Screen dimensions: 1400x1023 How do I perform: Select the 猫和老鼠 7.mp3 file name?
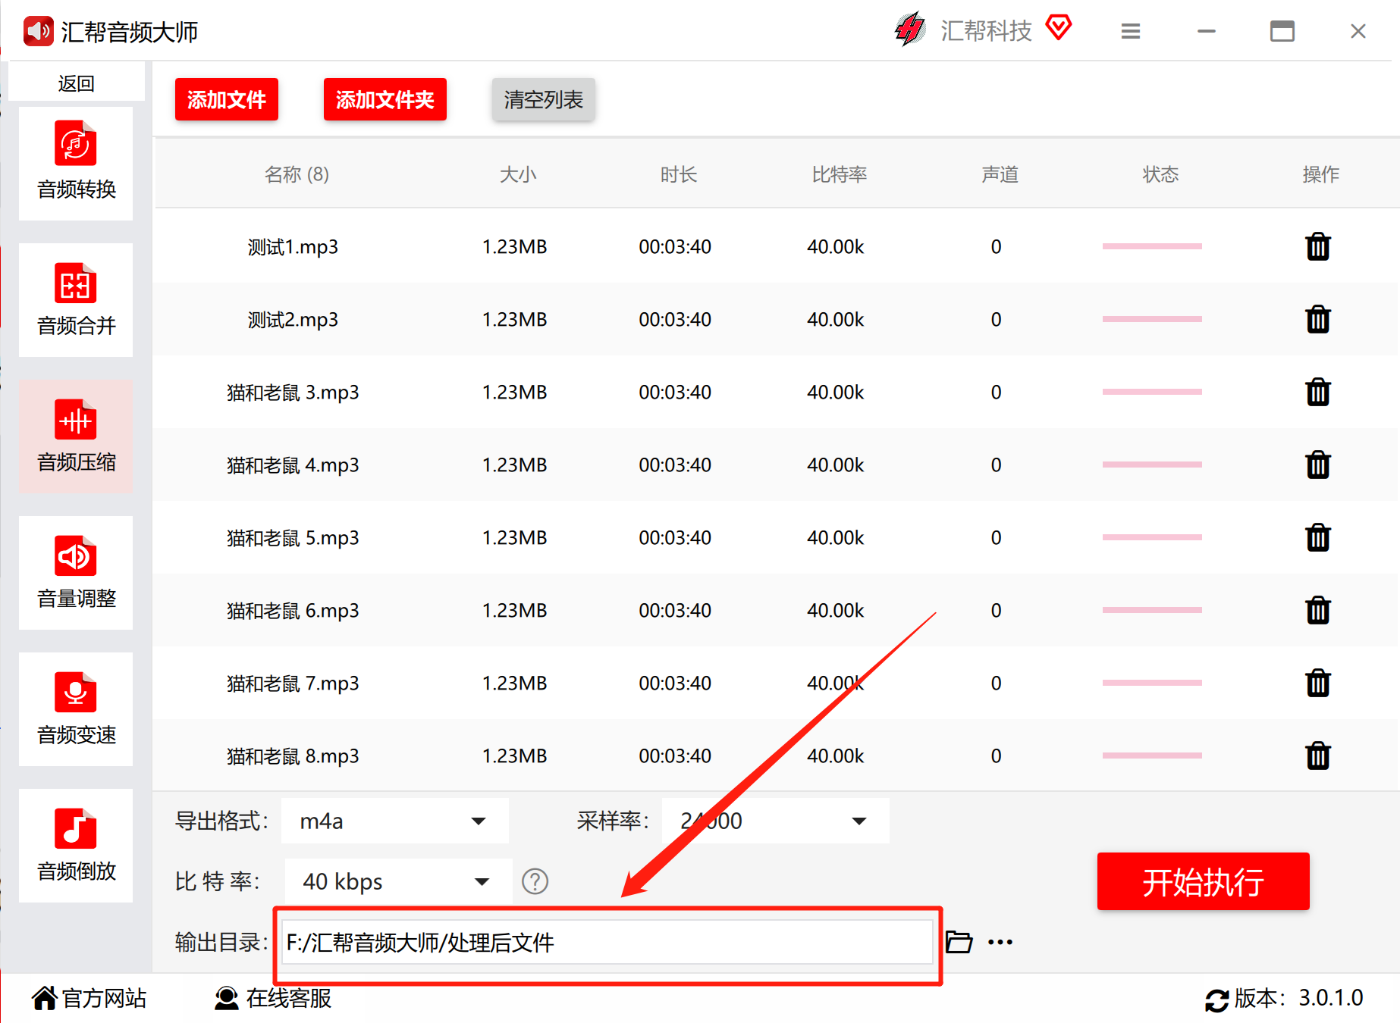293,683
